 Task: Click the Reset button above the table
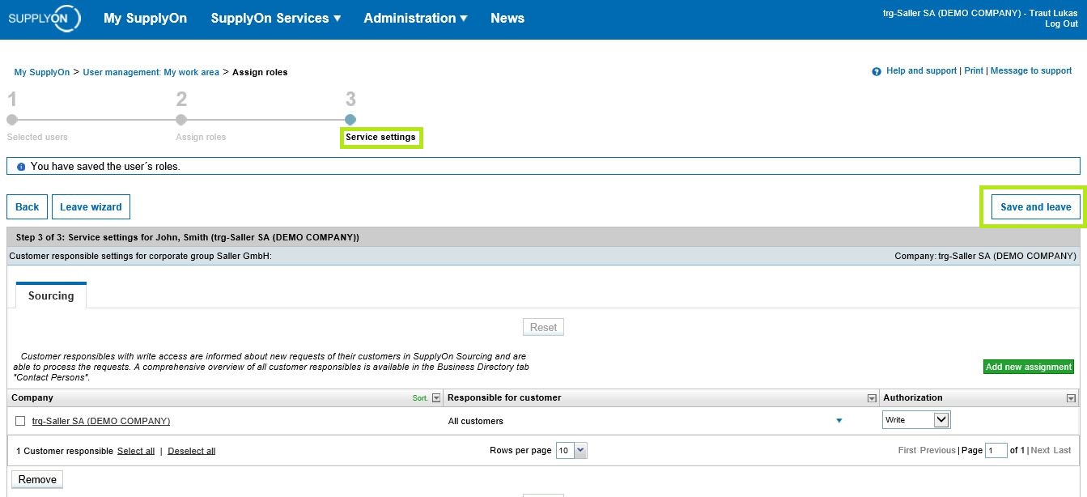coord(543,327)
